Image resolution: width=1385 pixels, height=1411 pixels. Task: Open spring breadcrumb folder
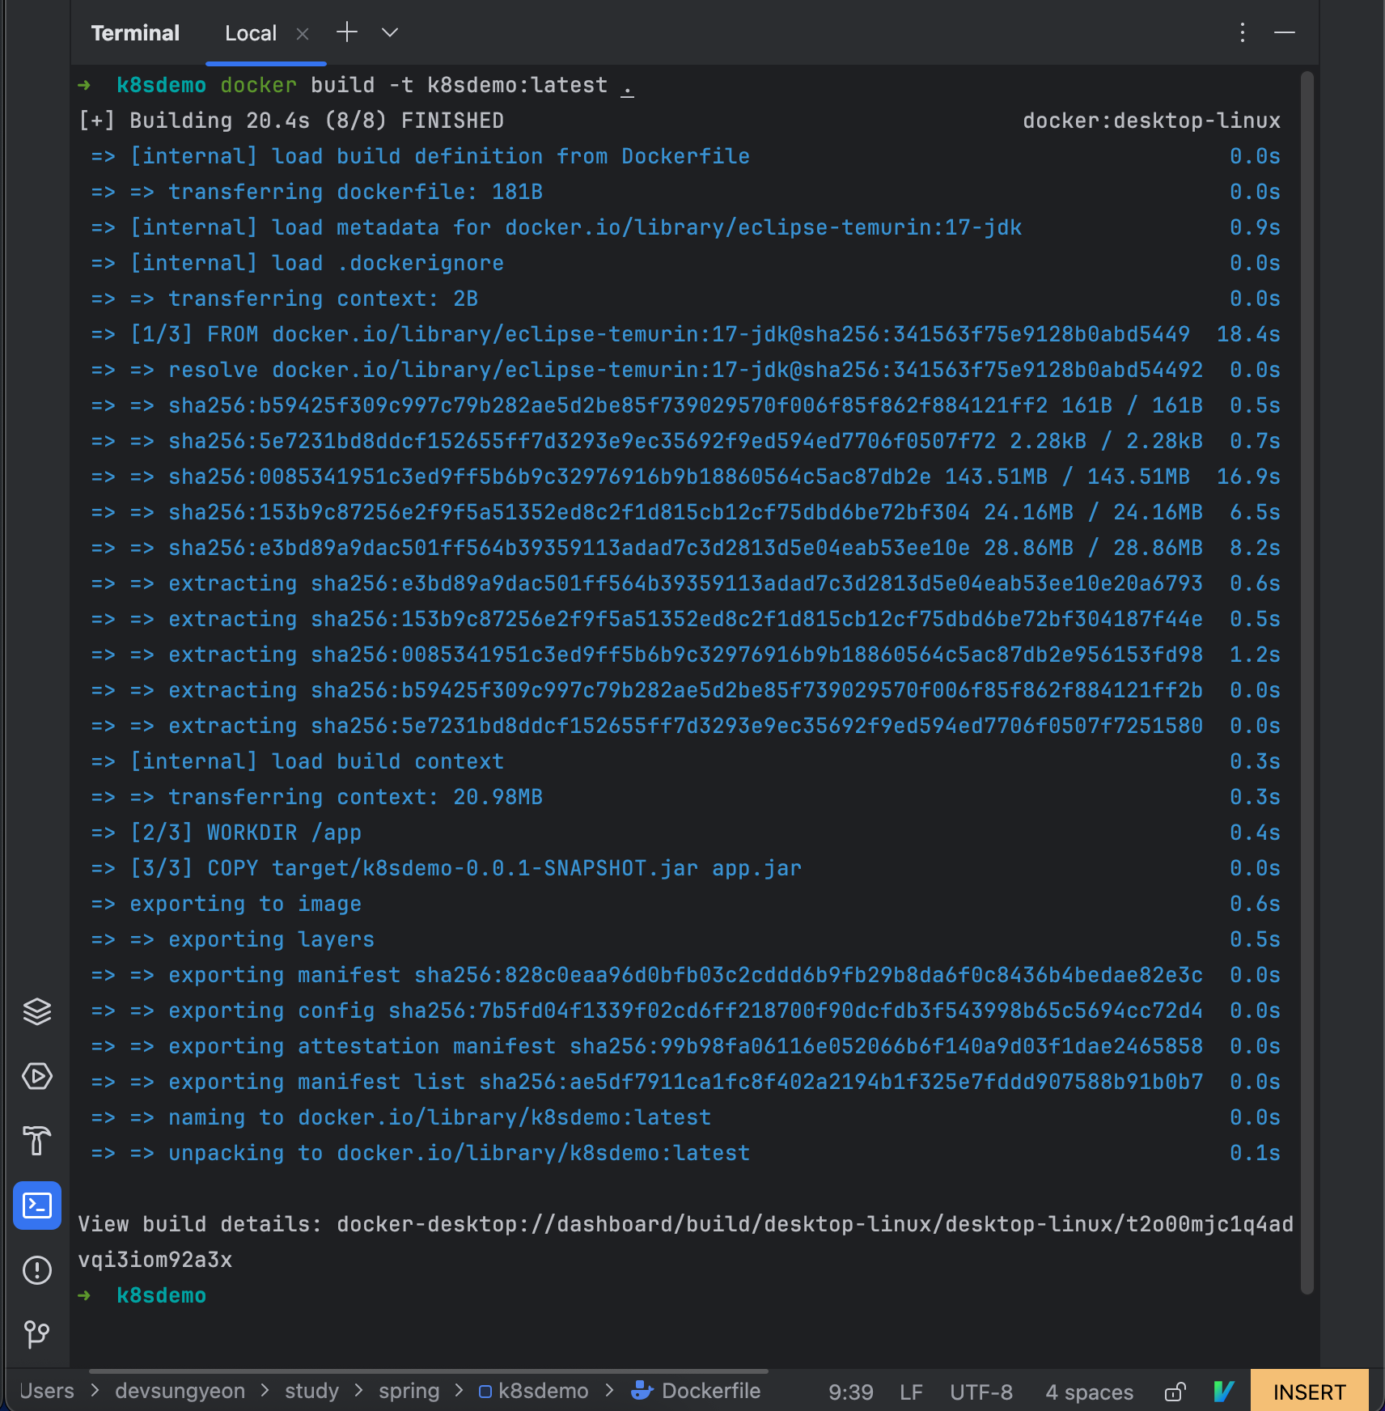409,1391
